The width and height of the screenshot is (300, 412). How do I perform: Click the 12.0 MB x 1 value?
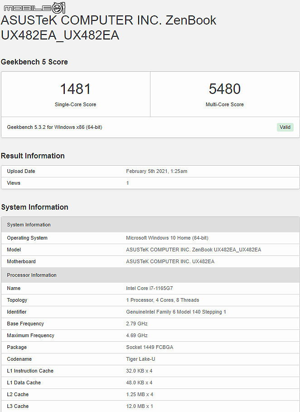[x=140, y=407]
